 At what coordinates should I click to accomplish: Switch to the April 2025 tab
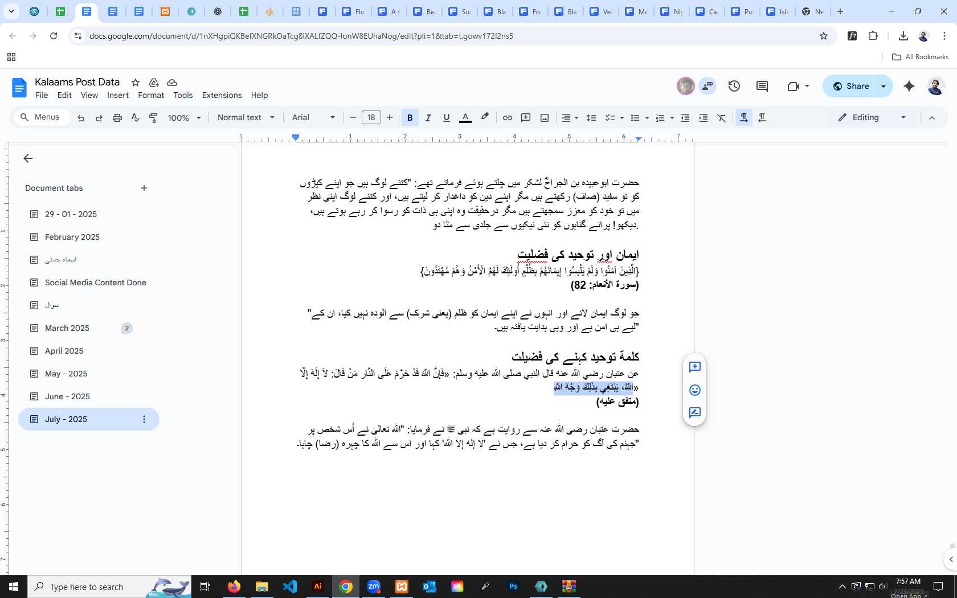tap(64, 351)
